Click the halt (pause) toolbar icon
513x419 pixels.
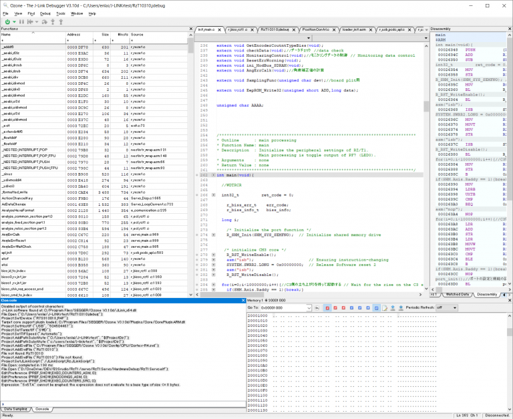22,21
